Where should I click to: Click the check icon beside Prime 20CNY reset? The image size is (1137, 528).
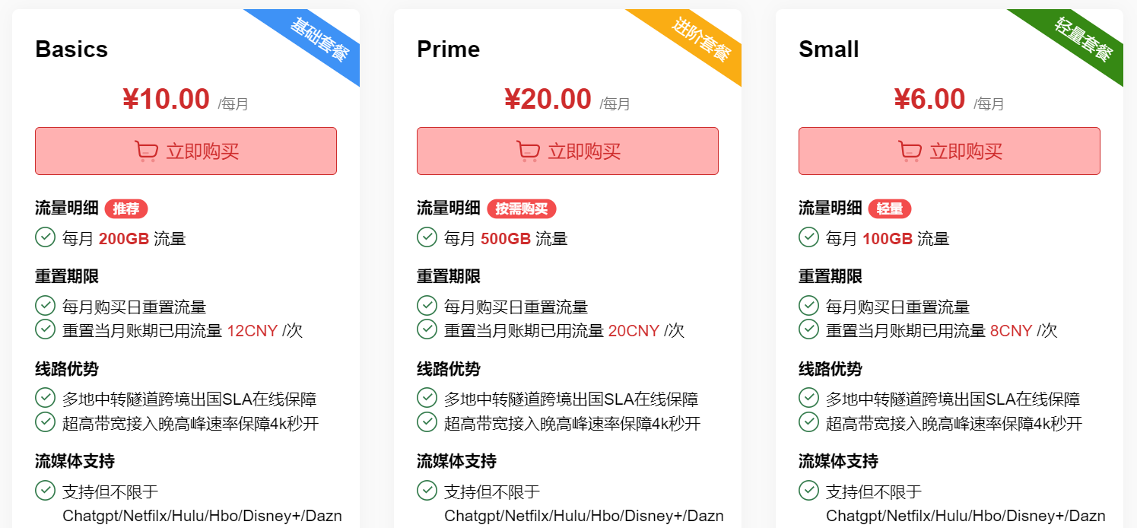pyautogui.click(x=427, y=329)
